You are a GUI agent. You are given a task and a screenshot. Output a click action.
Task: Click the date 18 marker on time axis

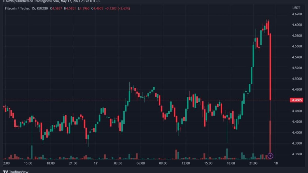coord(276,163)
